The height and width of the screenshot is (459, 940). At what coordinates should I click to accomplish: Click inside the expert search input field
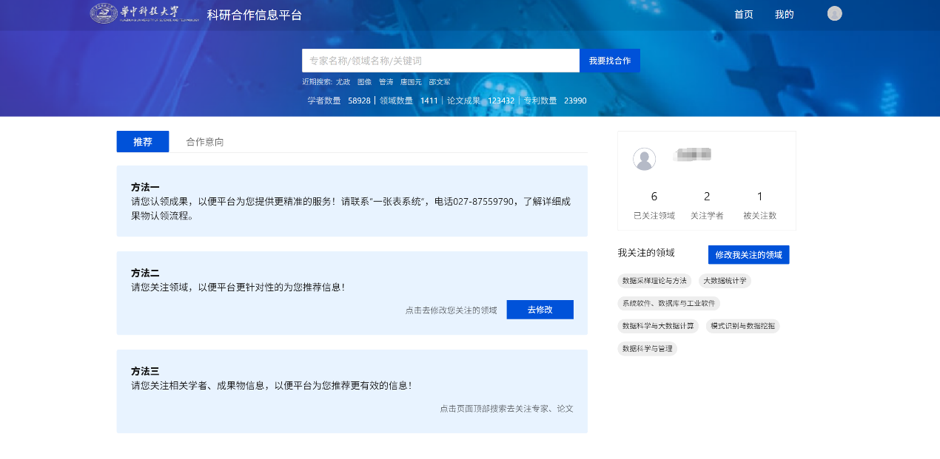coord(440,61)
